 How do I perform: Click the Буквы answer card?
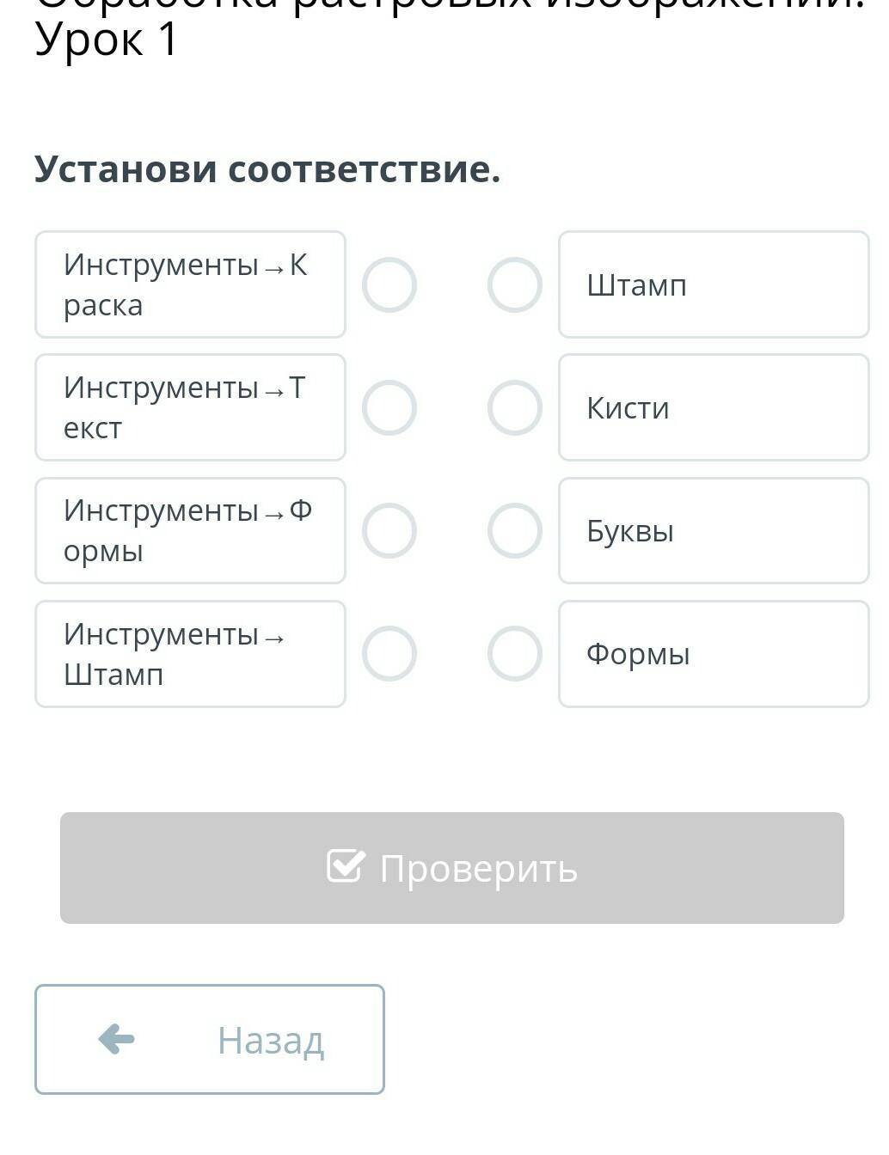point(714,530)
